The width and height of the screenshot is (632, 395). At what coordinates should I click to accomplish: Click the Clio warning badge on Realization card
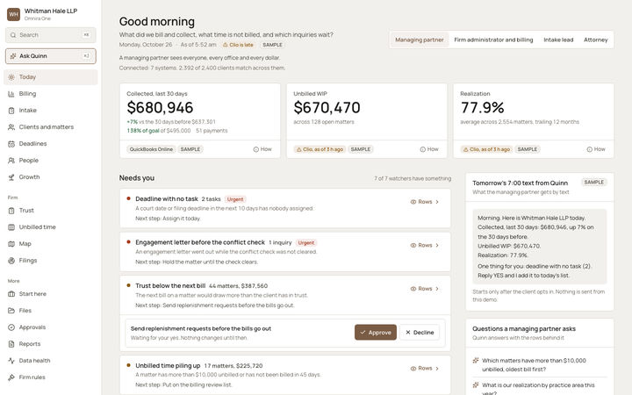tap(486, 149)
